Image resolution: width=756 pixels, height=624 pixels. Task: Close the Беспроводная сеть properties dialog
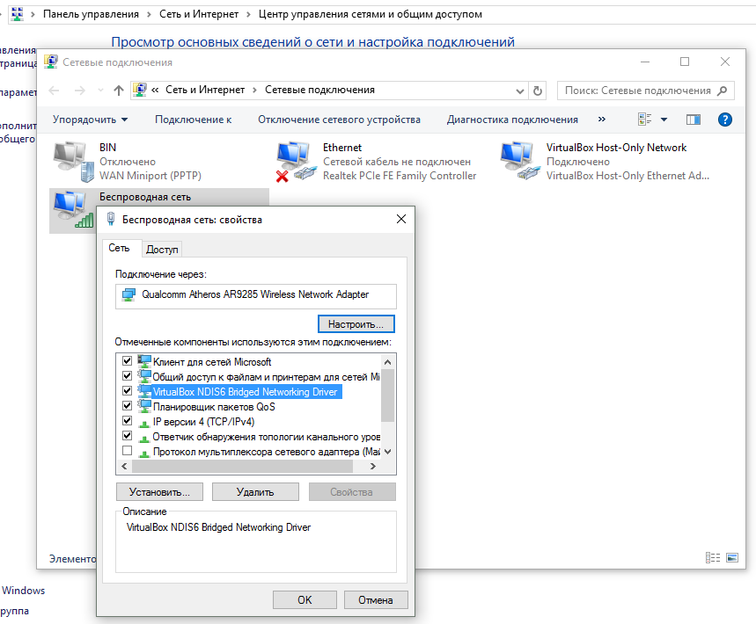coord(401,219)
